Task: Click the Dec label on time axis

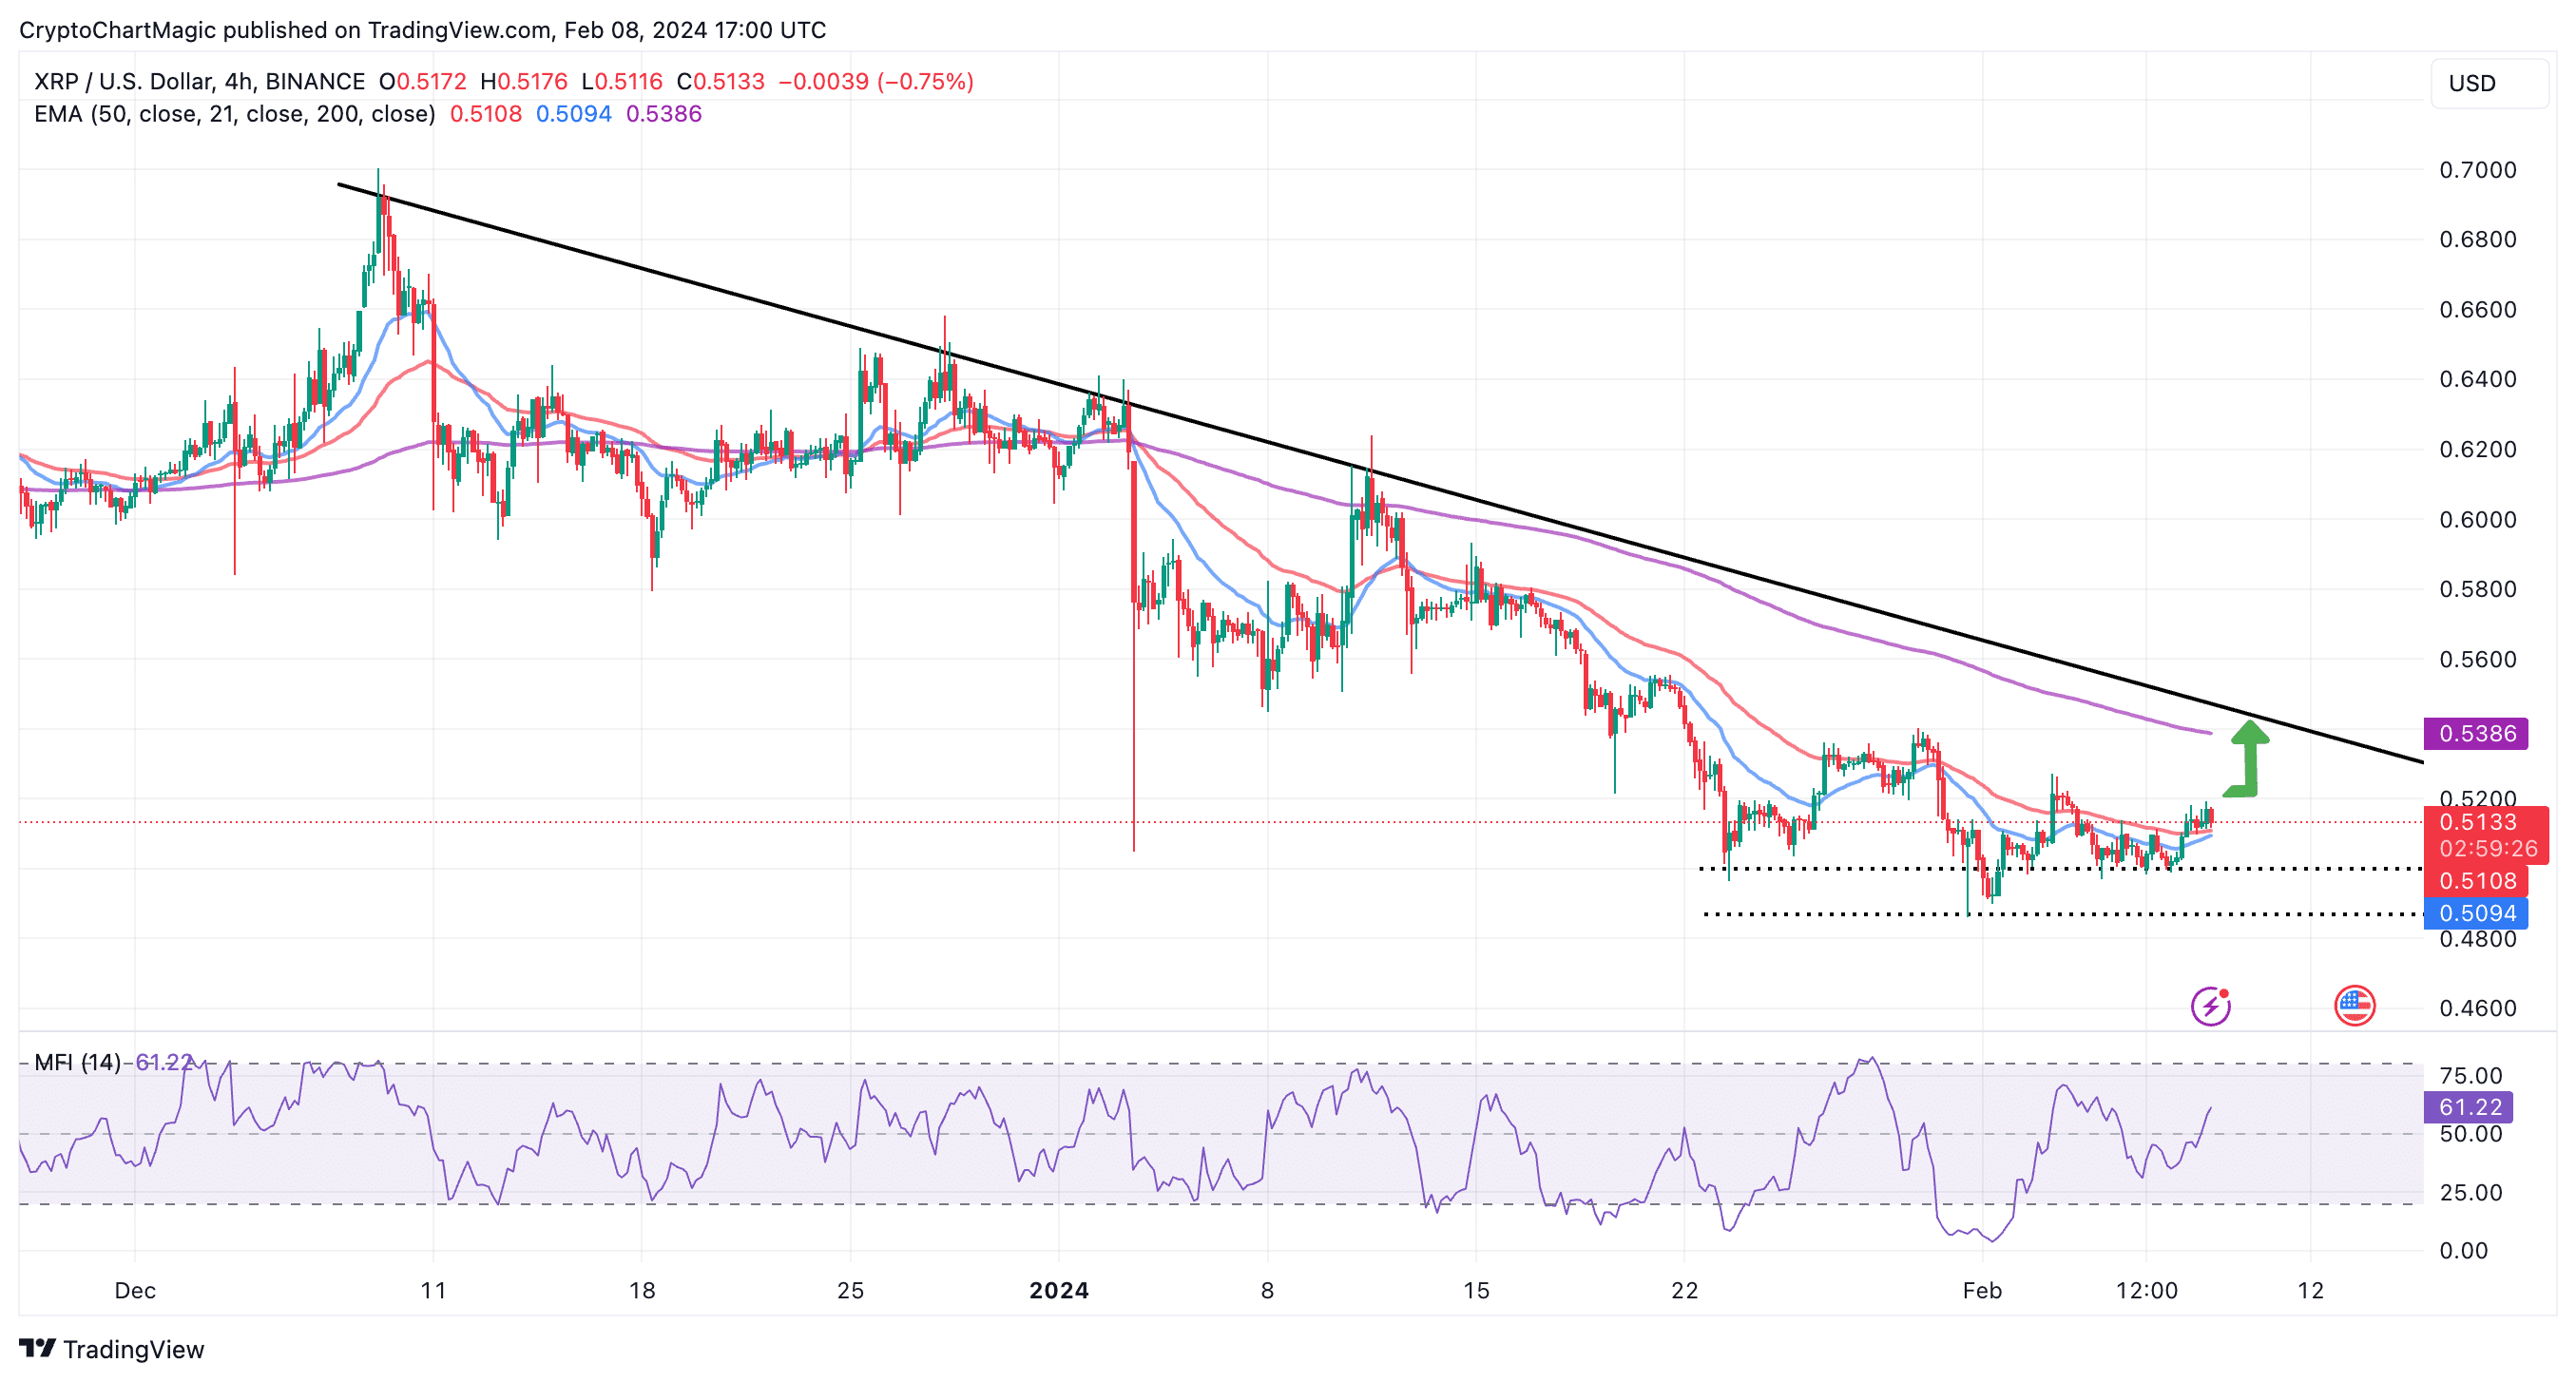Action: tap(135, 1290)
